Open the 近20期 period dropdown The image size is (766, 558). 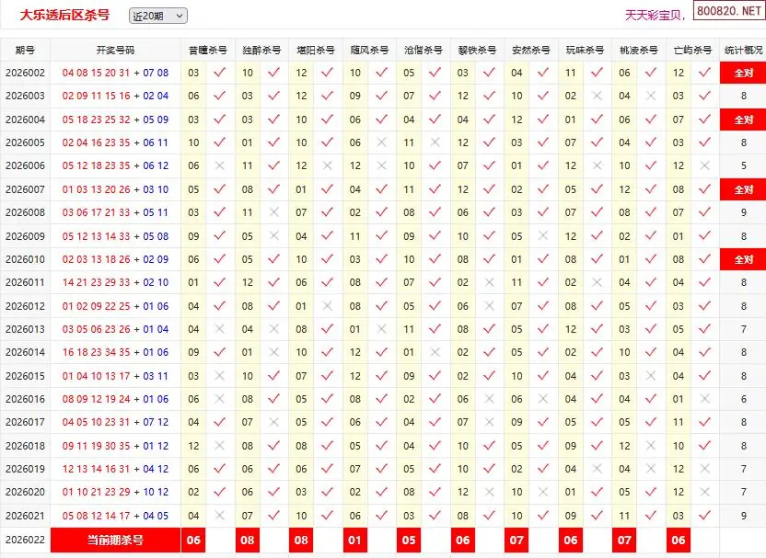tap(157, 16)
